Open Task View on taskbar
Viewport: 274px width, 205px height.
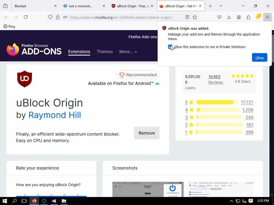[x=24, y=201]
